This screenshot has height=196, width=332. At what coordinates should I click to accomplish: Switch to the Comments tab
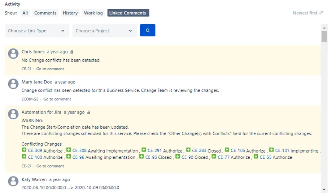click(45, 13)
